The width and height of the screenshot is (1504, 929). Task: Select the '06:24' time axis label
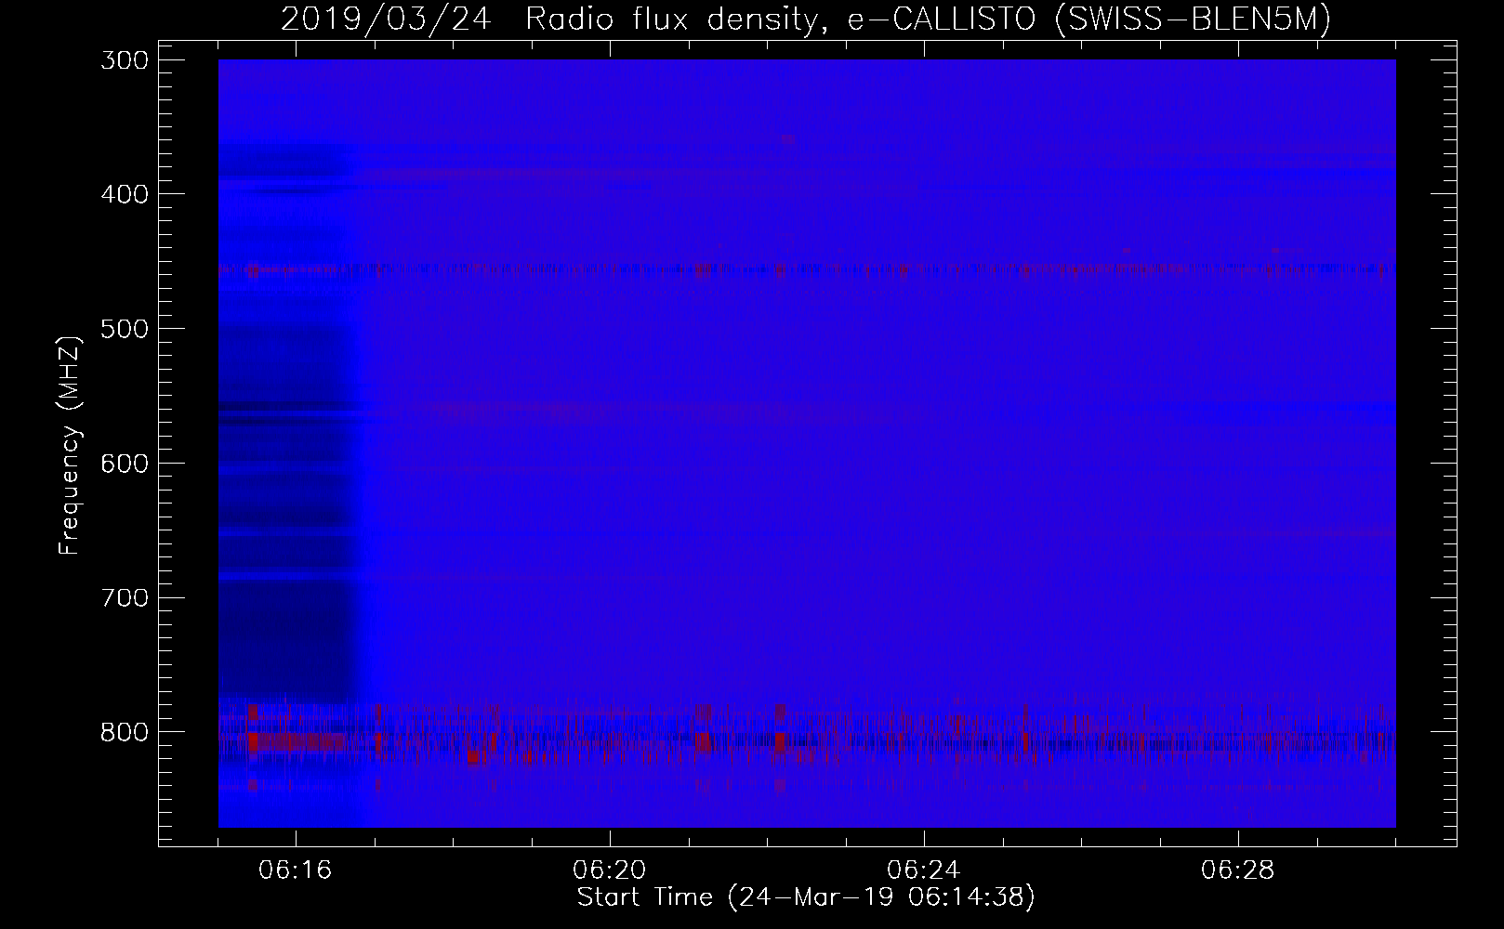click(x=924, y=870)
